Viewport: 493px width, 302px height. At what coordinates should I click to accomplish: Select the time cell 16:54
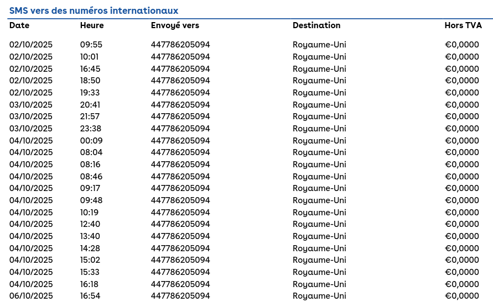point(90,296)
